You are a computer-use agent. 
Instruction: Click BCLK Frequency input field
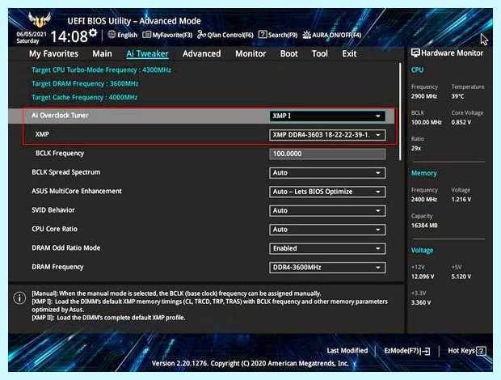(327, 154)
